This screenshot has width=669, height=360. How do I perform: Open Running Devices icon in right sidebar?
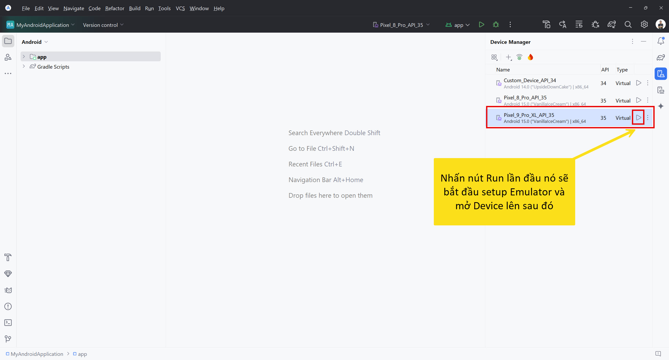click(661, 90)
